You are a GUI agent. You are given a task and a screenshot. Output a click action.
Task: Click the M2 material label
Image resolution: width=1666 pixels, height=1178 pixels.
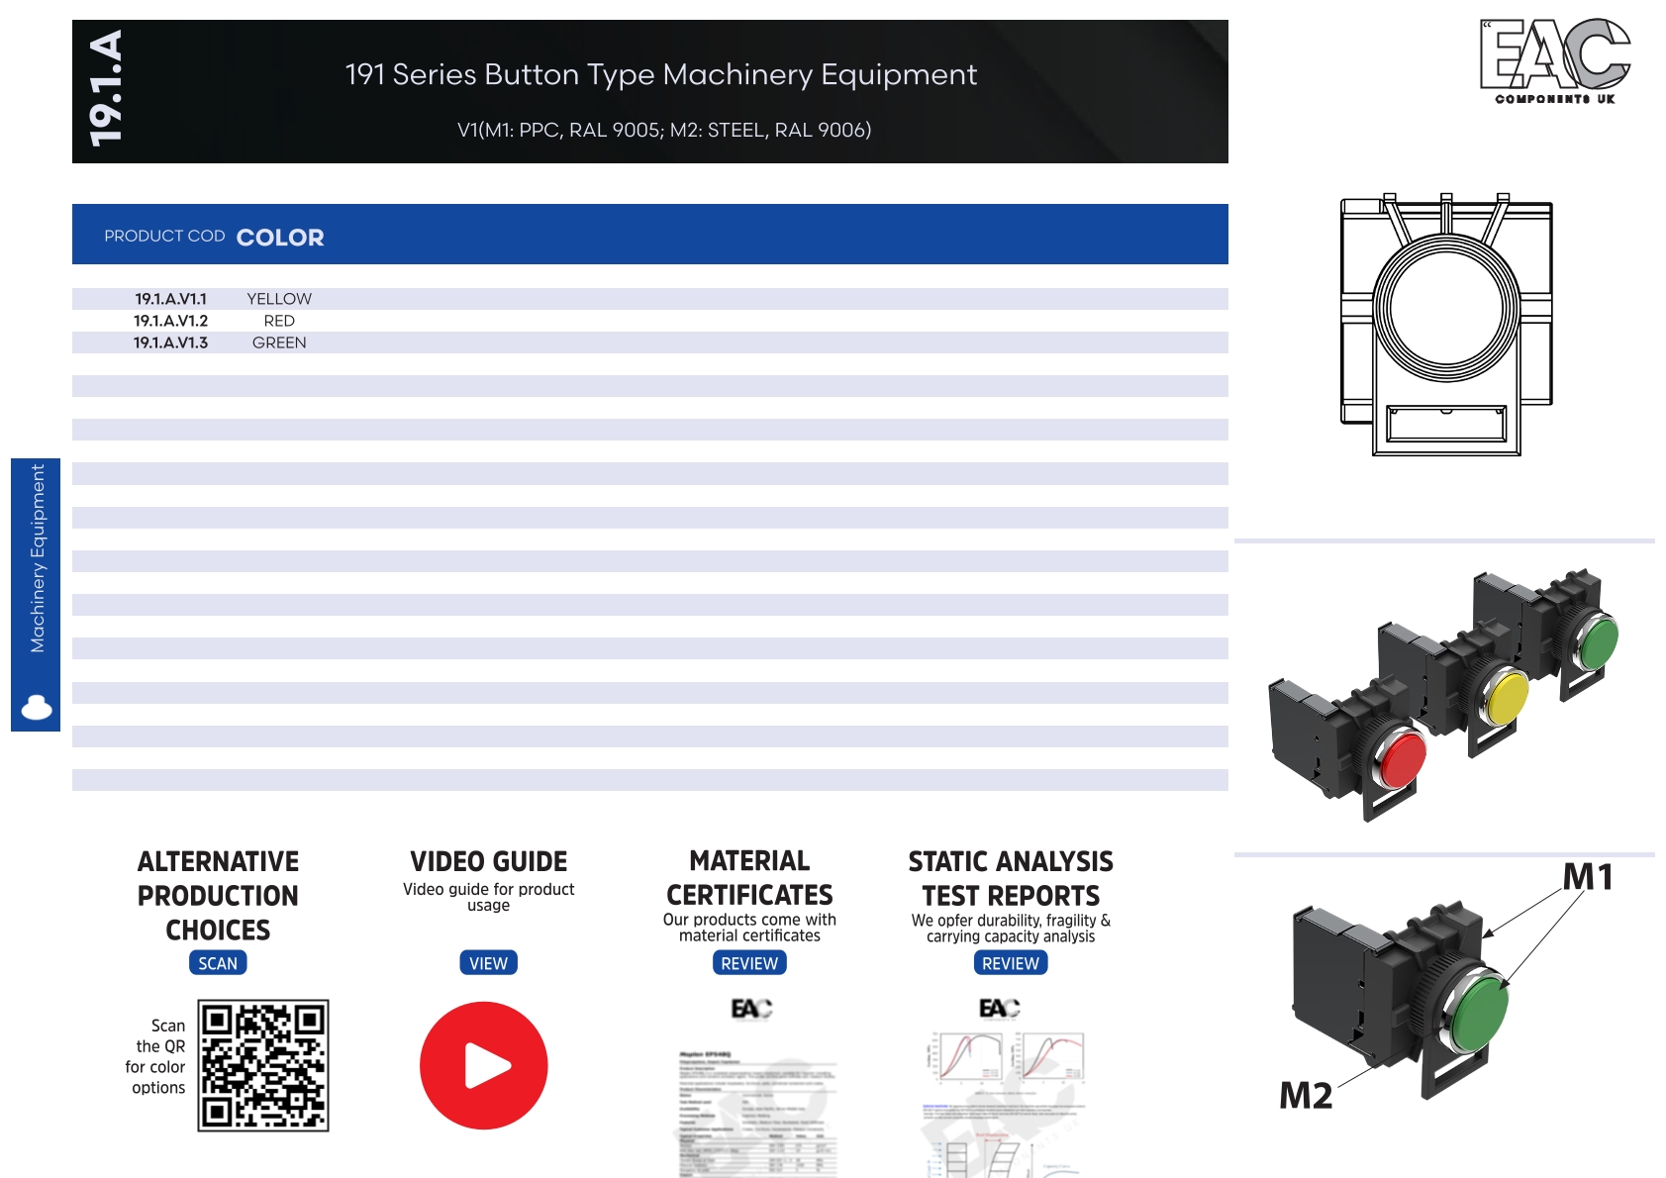[x=1306, y=1096]
